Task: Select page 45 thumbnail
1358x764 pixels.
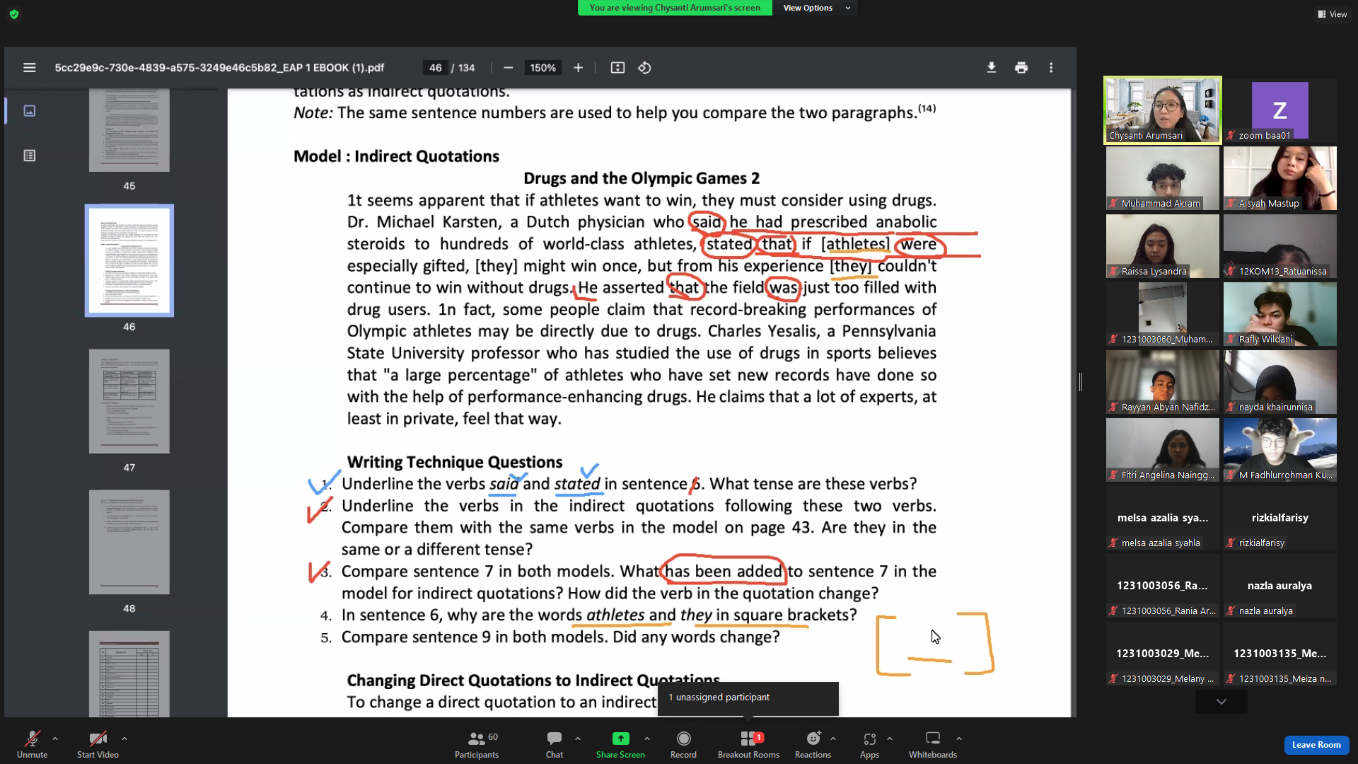Action: pos(129,130)
